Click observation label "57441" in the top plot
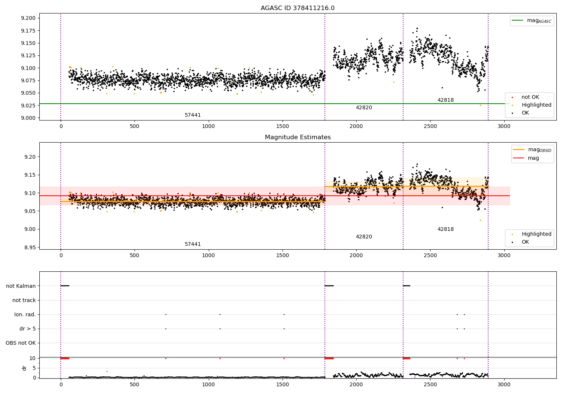The height and width of the screenshot is (393, 562). pos(193,115)
